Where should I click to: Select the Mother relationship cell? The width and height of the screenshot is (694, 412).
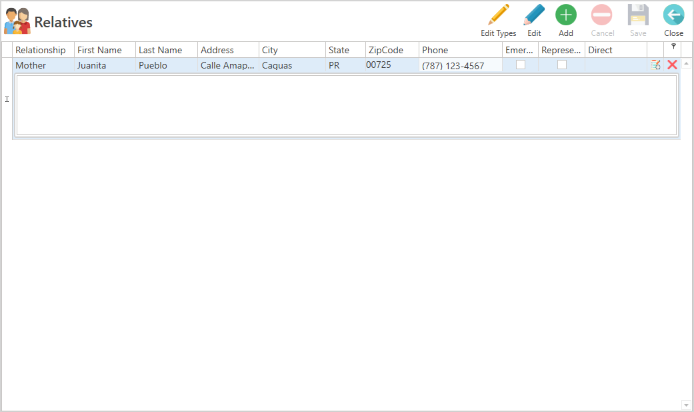pyautogui.click(x=43, y=65)
